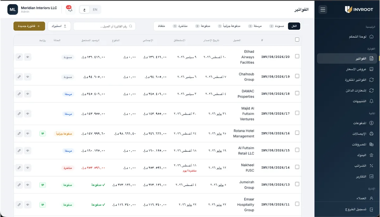Viewport: 380px width, 217px height.
Task: Open 1P link badge for invoice INV/08/2026/11
Action: (42, 205)
